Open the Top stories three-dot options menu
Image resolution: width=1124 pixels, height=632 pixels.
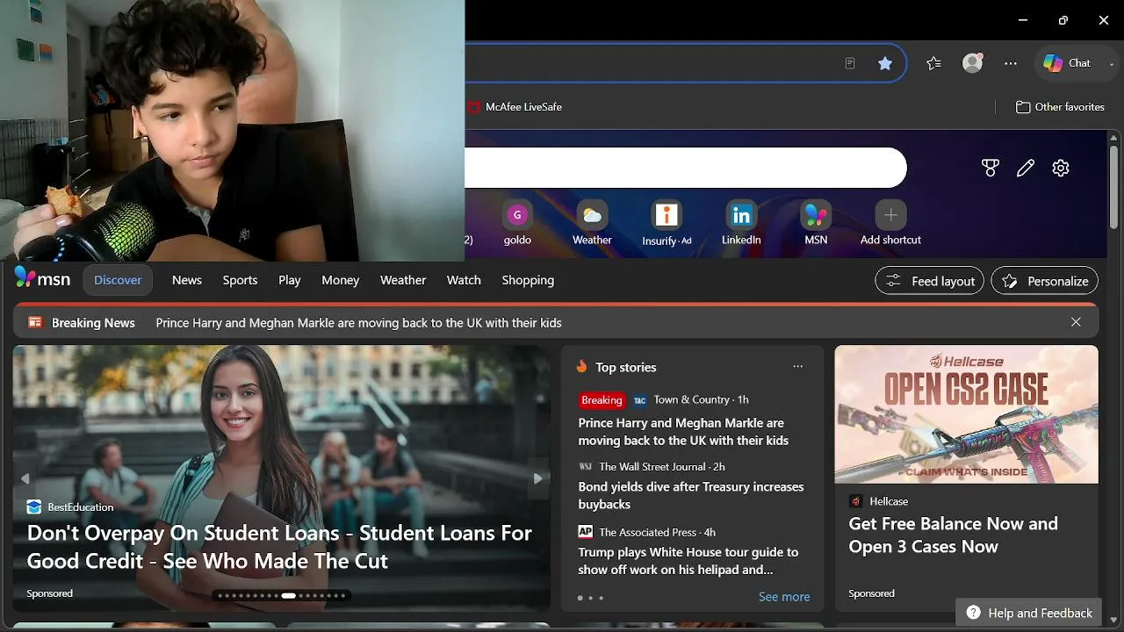[x=797, y=367]
